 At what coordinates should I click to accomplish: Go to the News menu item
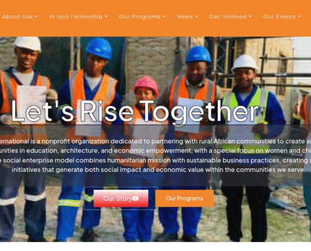click(185, 17)
